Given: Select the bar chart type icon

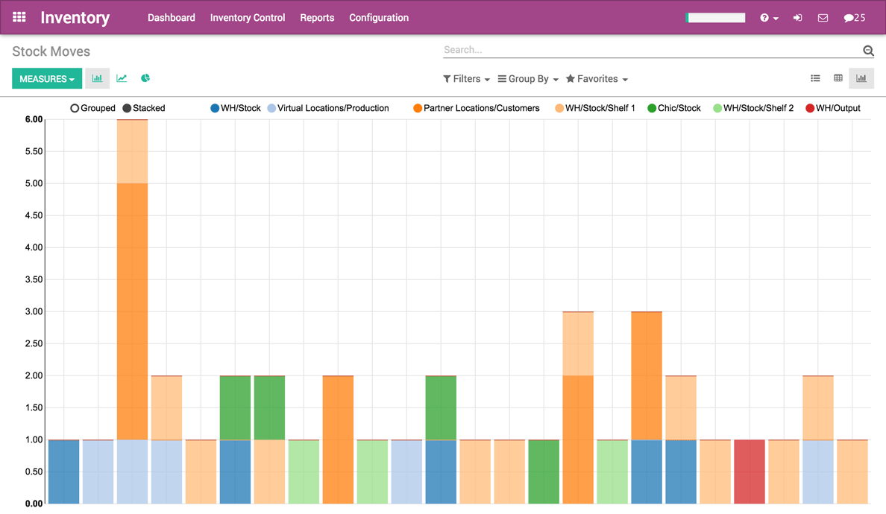Looking at the screenshot, I should coord(97,77).
